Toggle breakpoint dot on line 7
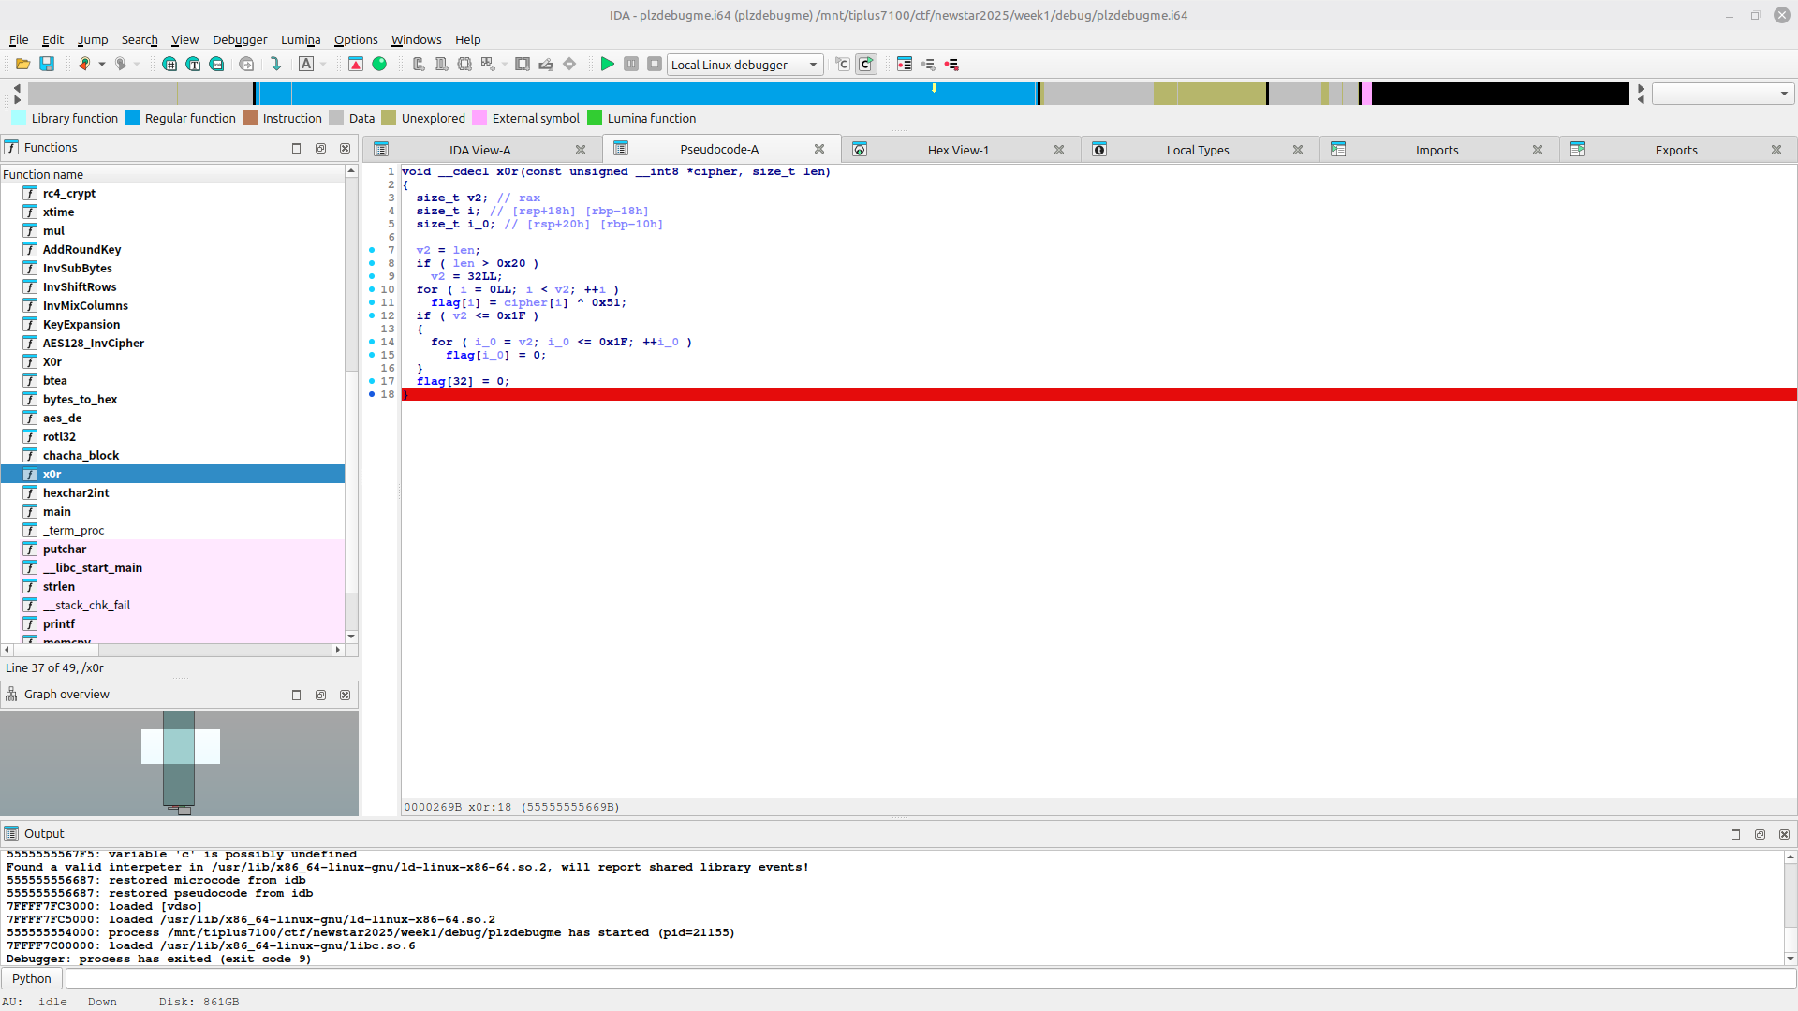Viewport: 1798px width, 1011px height. [372, 250]
